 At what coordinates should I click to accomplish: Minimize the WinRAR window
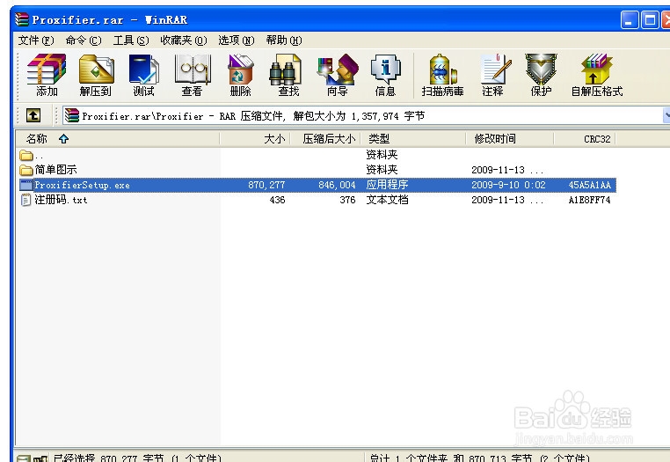[x=630, y=19]
